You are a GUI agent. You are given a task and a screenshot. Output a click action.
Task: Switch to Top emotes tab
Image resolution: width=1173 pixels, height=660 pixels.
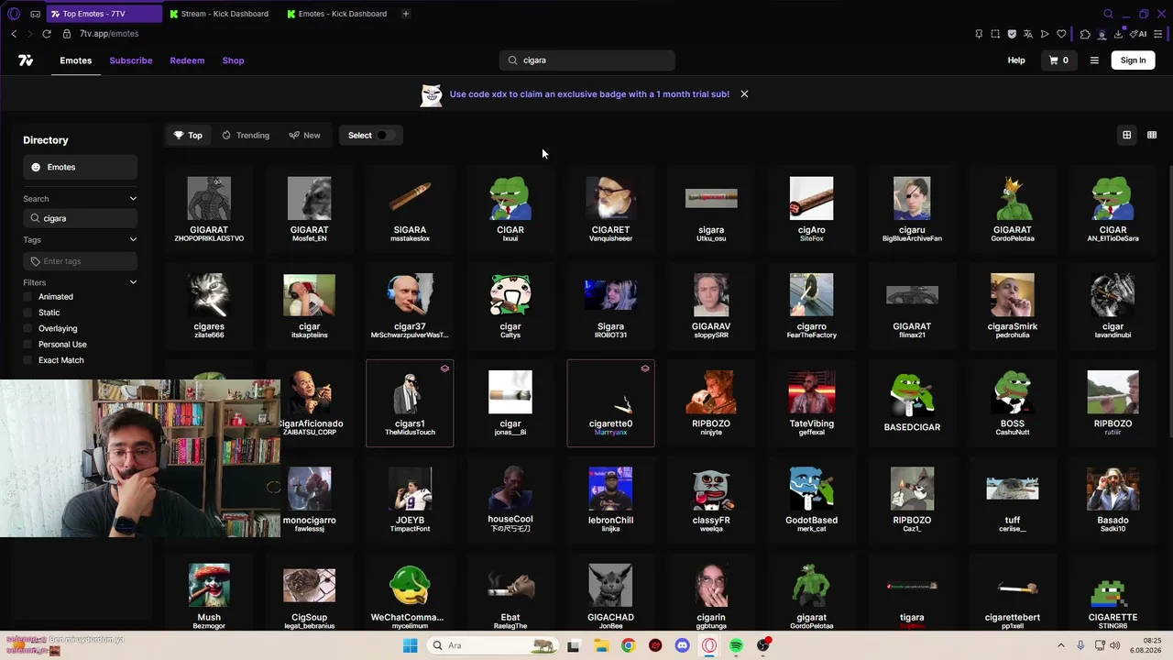pyautogui.click(x=188, y=136)
